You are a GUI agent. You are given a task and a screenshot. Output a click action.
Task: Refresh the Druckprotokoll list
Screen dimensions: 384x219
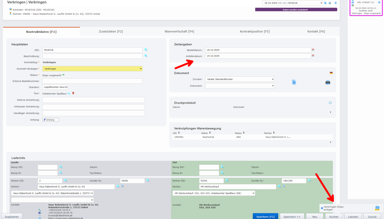pyautogui.click(x=330, y=103)
